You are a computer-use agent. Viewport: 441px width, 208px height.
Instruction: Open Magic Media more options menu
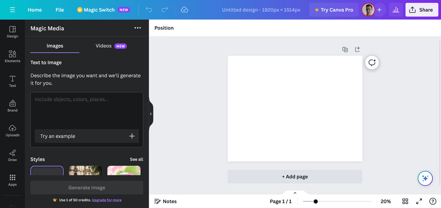pos(137,28)
